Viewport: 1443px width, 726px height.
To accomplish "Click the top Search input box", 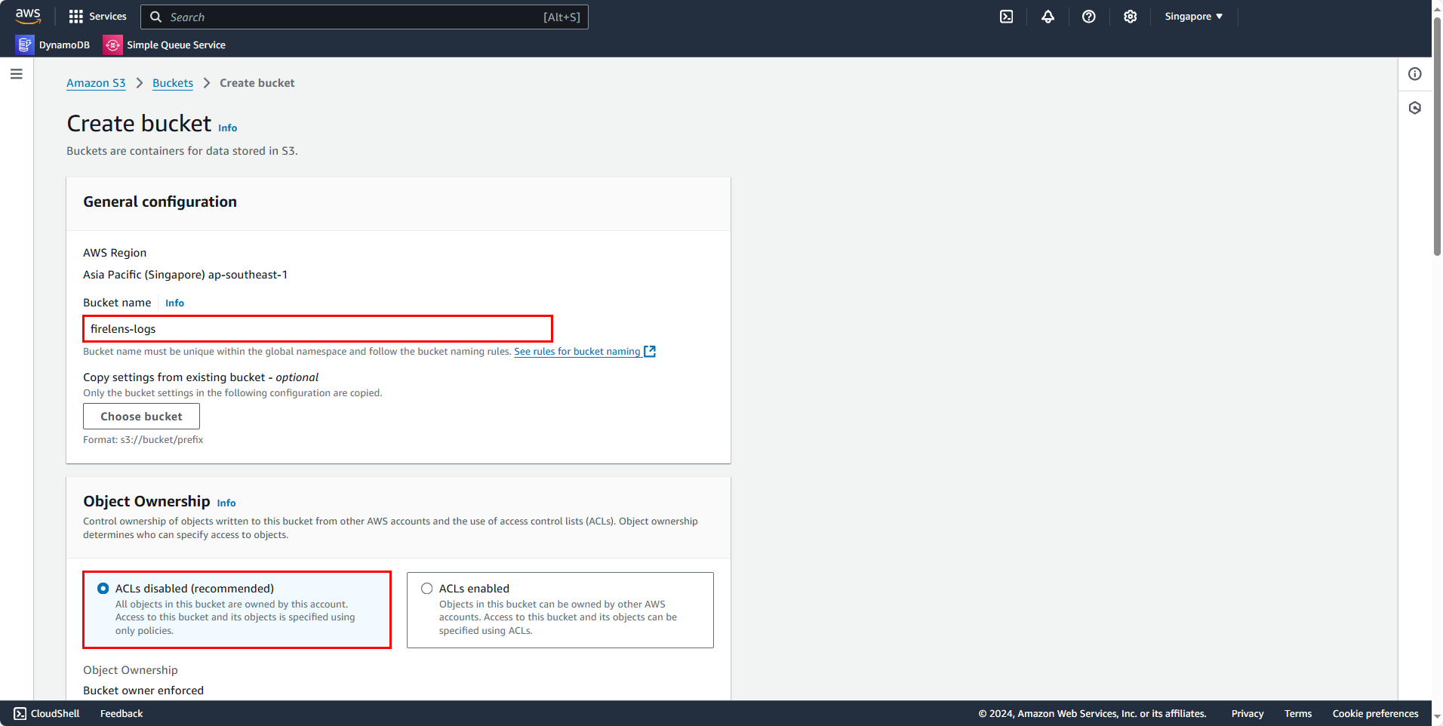I will tap(365, 17).
